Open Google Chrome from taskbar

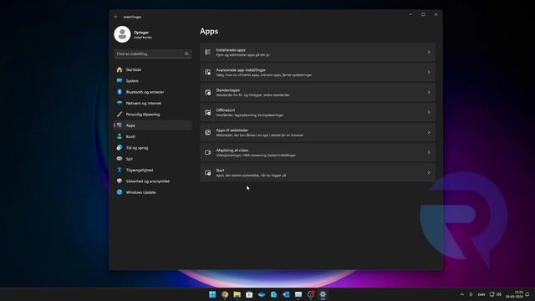click(x=225, y=294)
